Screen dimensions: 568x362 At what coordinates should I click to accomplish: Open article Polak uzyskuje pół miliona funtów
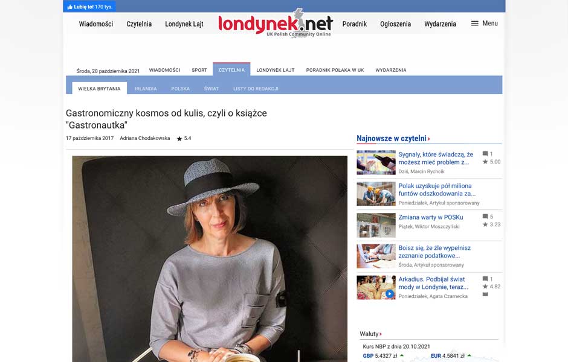pyautogui.click(x=437, y=190)
